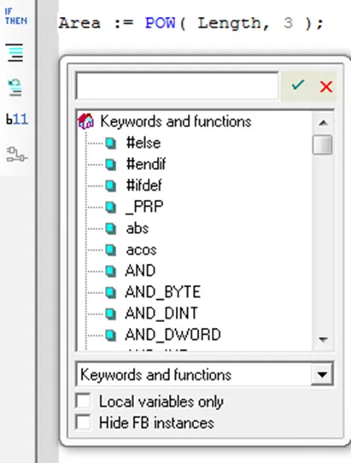Click the Area variable in code

tap(79, 23)
